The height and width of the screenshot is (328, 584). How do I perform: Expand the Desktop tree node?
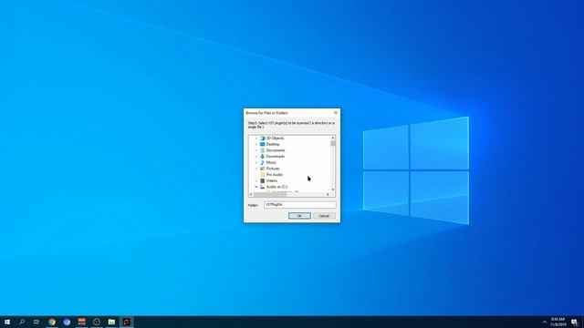pyautogui.click(x=256, y=144)
